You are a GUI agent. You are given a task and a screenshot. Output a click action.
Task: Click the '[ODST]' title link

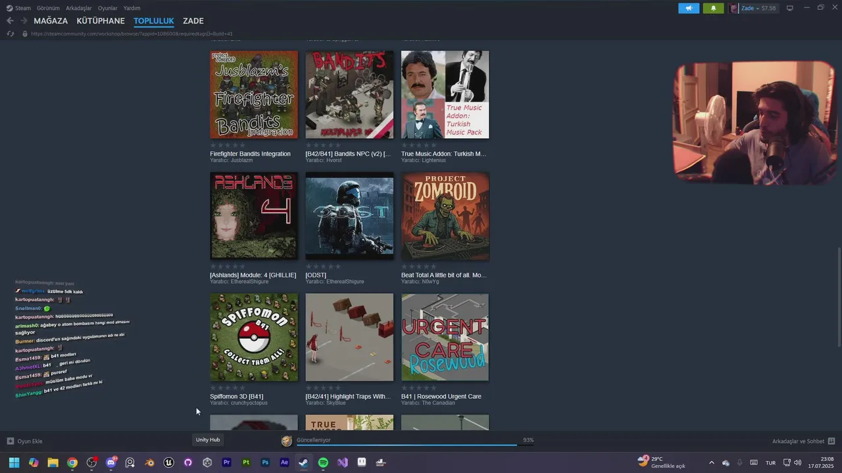tap(316, 275)
